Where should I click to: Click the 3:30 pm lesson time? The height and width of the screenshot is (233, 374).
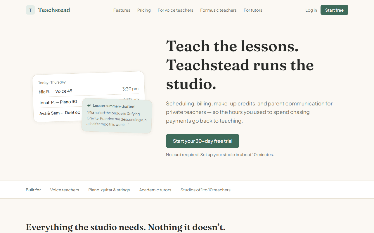point(130,89)
